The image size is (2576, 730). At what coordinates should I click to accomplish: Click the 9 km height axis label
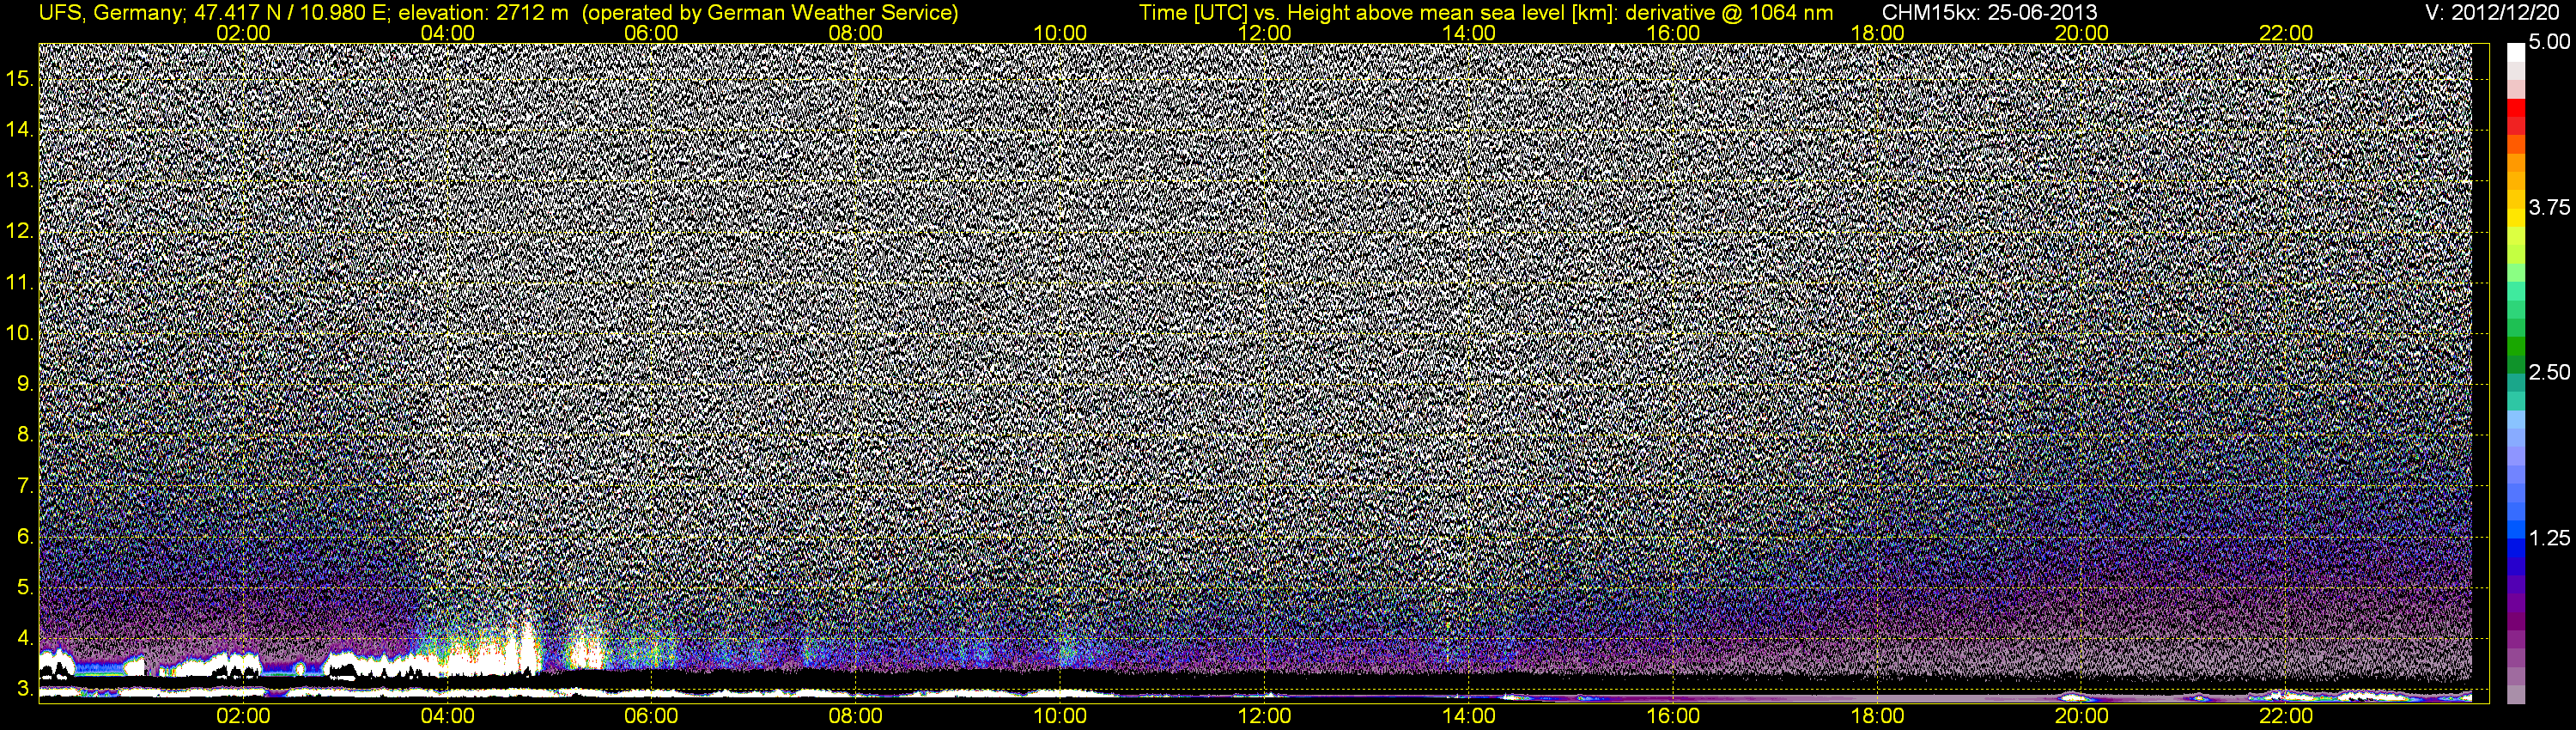point(26,384)
